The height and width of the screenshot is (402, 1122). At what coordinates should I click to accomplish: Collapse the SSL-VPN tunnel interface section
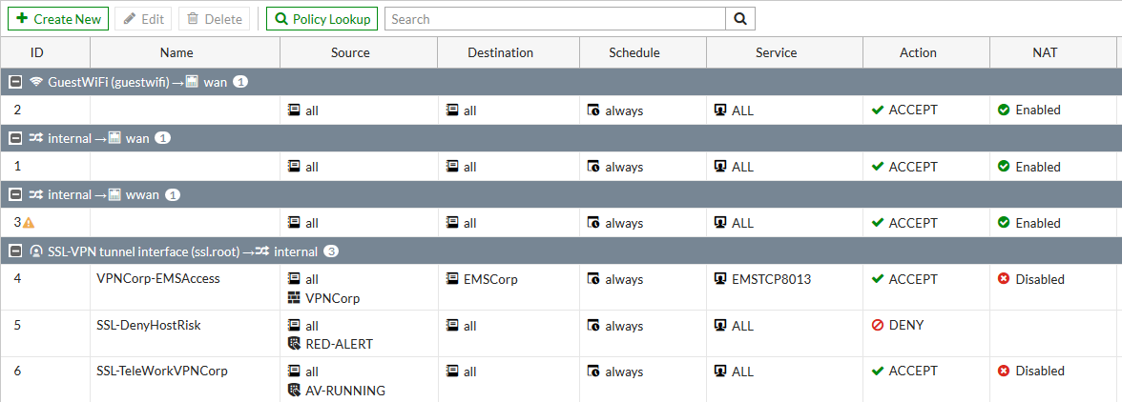click(x=15, y=251)
